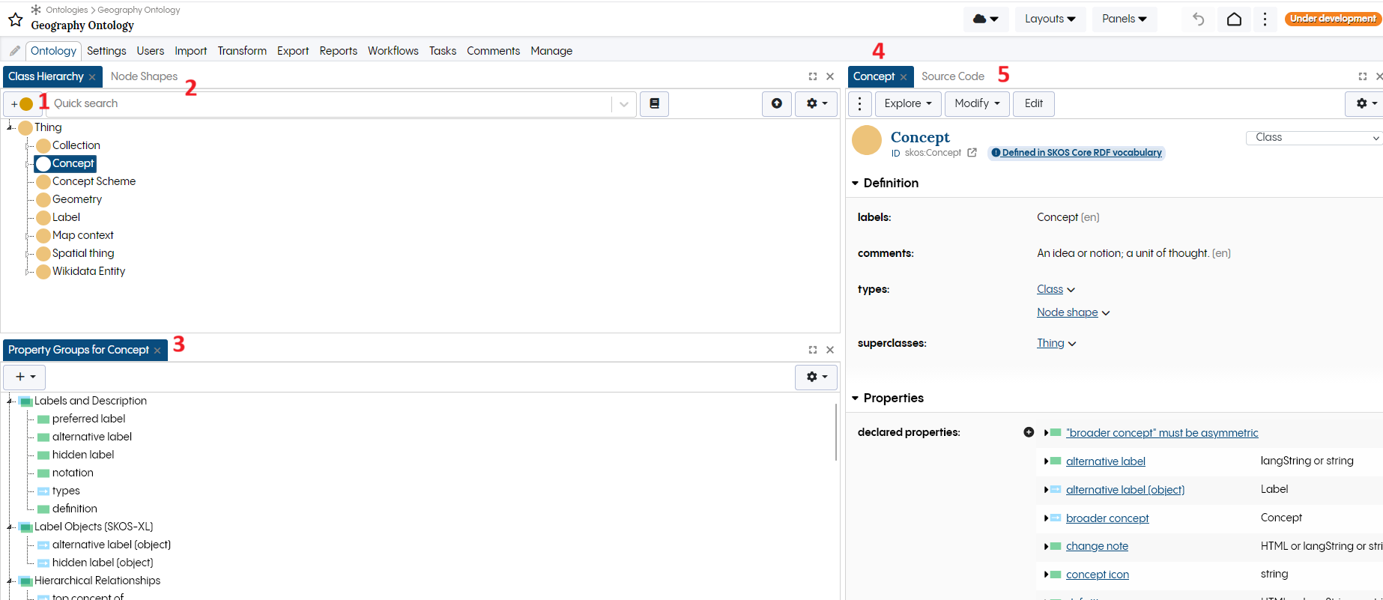Open the Class type selector dropdown
Viewport: 1383px width, 600px height.
1314,138
